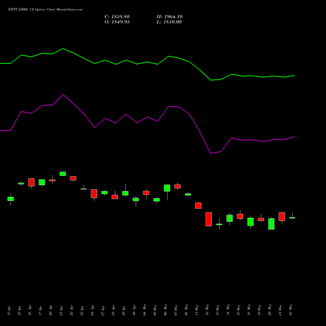Click the peak of the purple line
326x326 pixels.
pyautogui.click(x=63, y=95)
